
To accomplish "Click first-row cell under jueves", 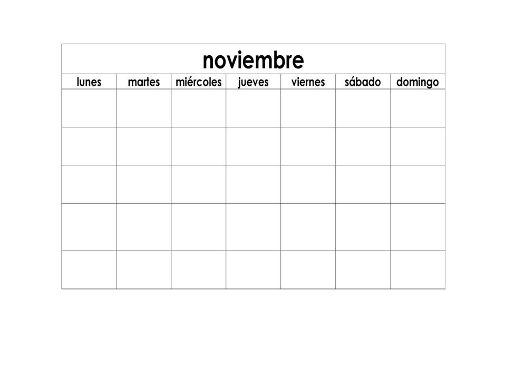I will [x=254, y=108].
